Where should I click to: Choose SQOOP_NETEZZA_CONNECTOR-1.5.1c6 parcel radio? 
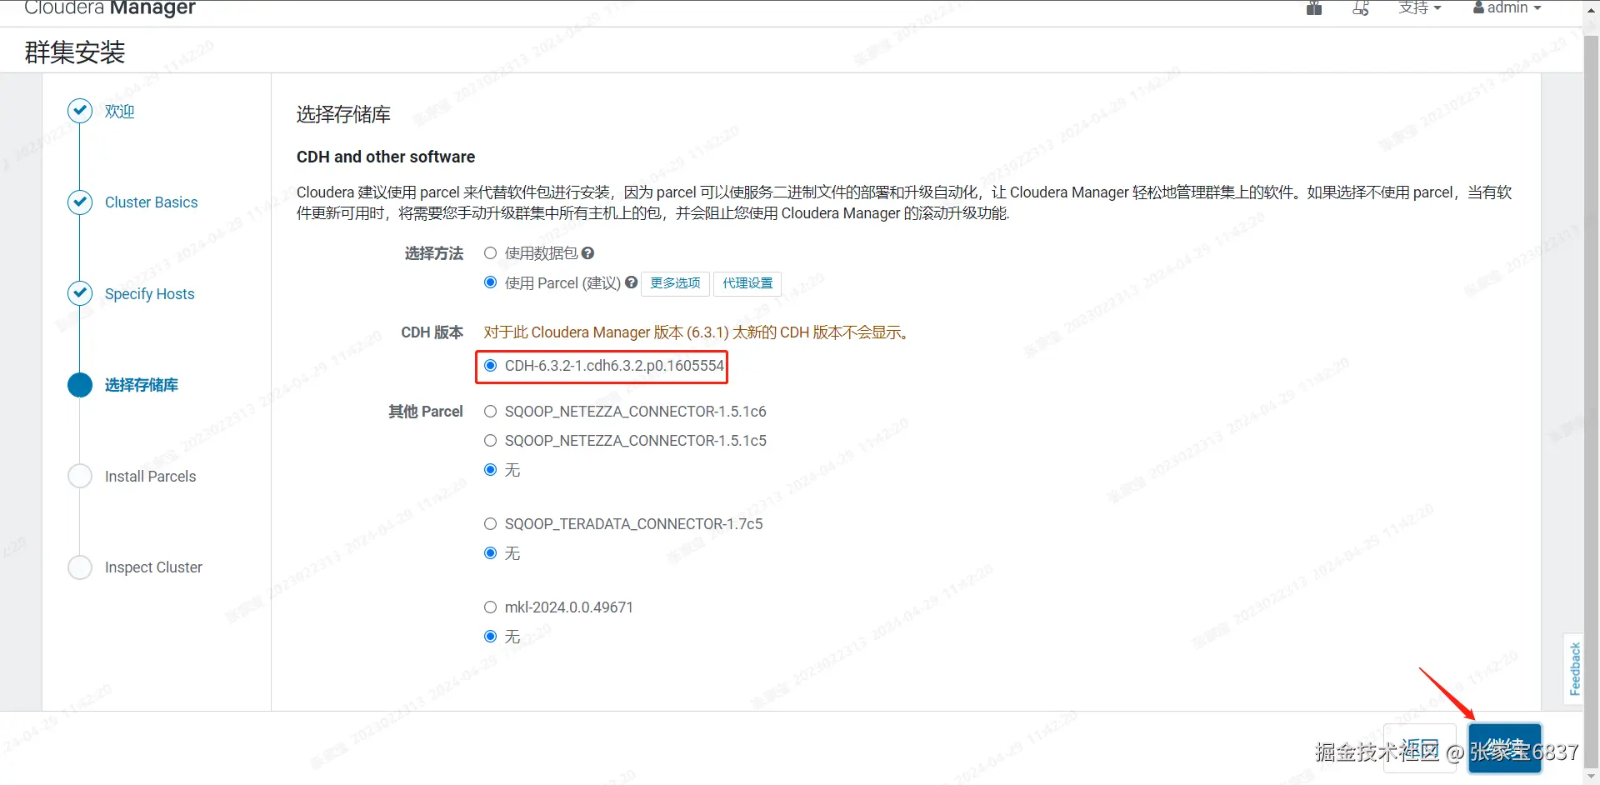click(x=490, y=412)
